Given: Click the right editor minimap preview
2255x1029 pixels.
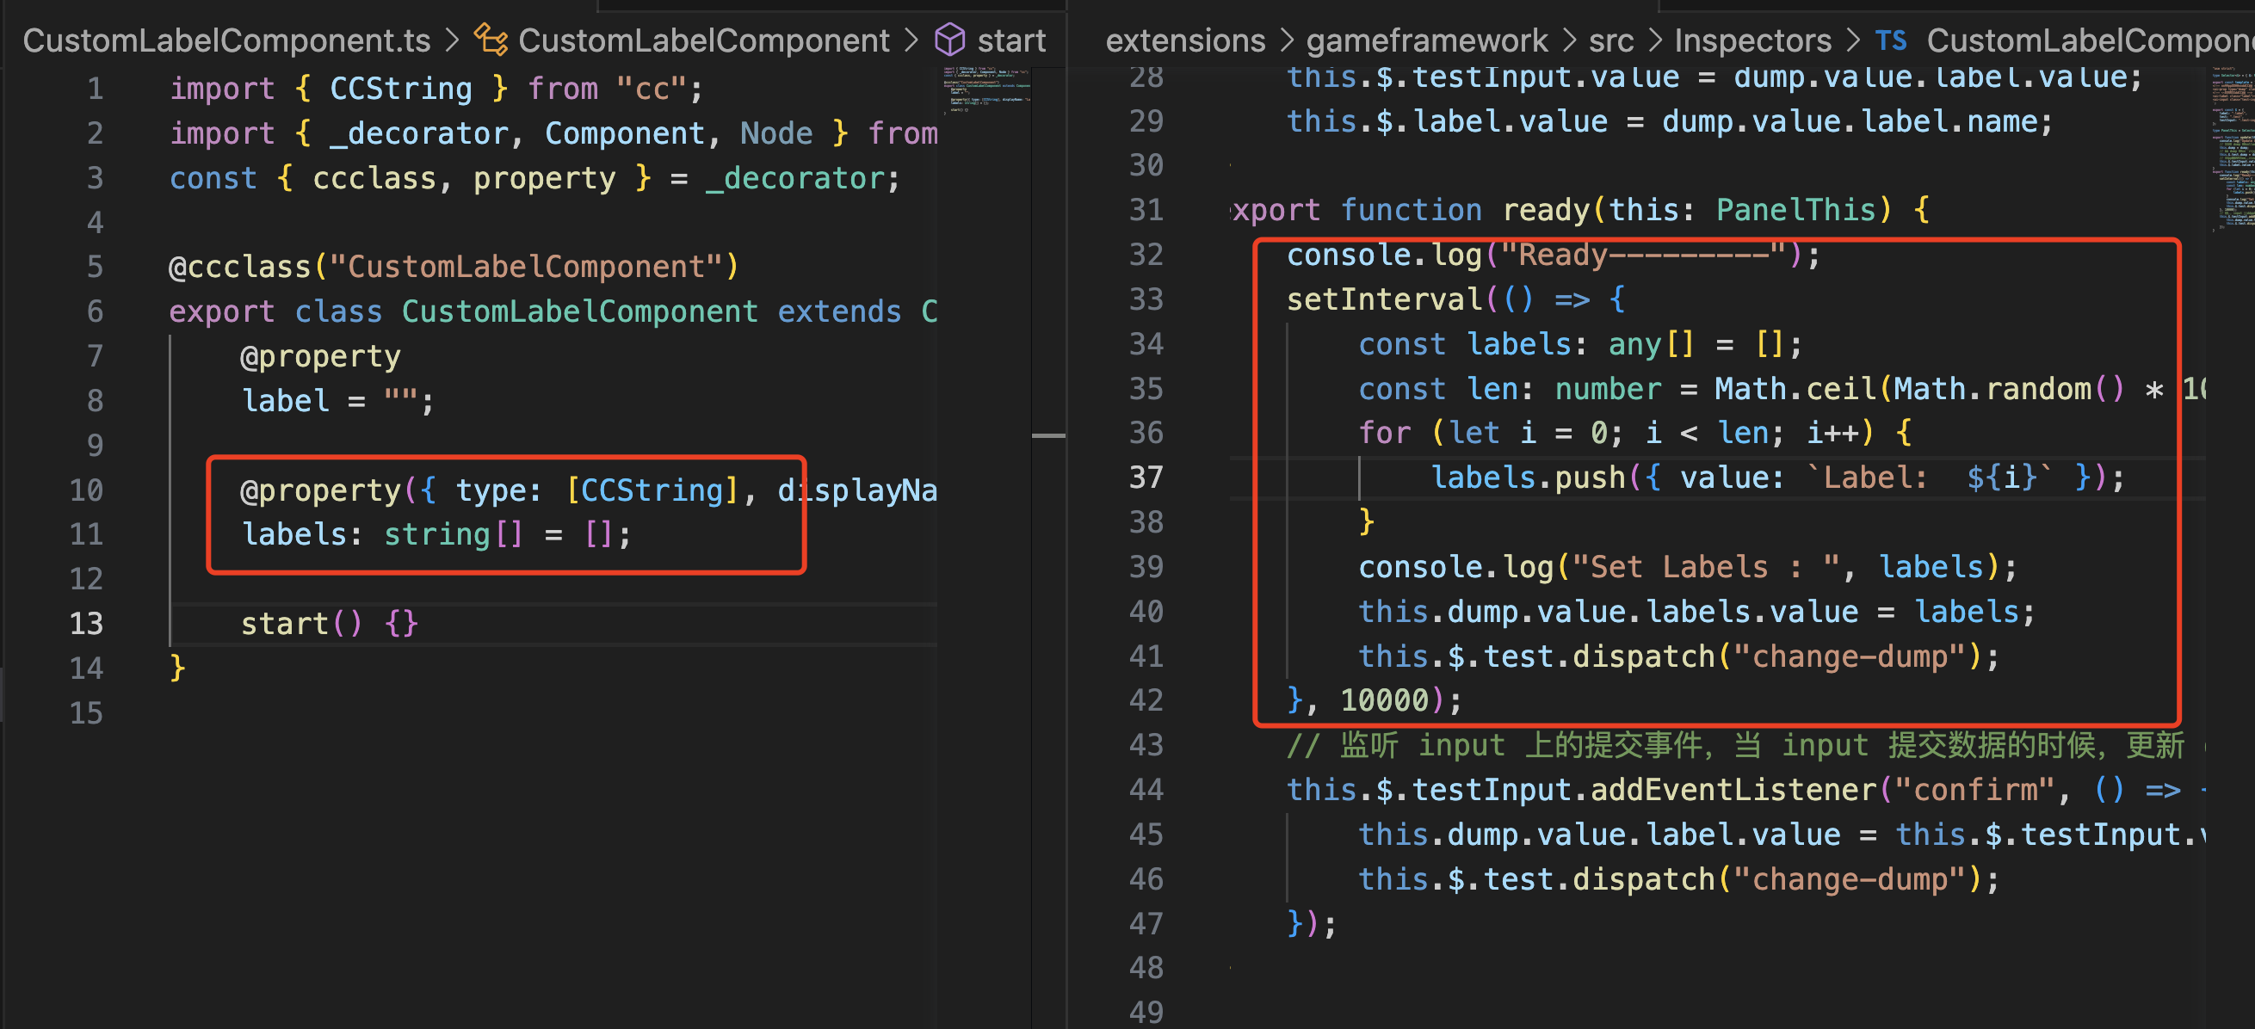Looking at the screenshot, I should point(2233,149).
